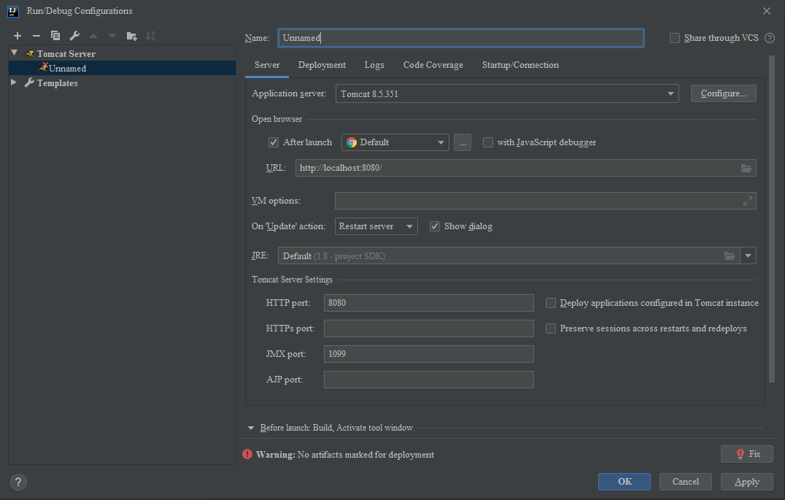Click the IntelliJ logo in the title bar

pos(13,11)
